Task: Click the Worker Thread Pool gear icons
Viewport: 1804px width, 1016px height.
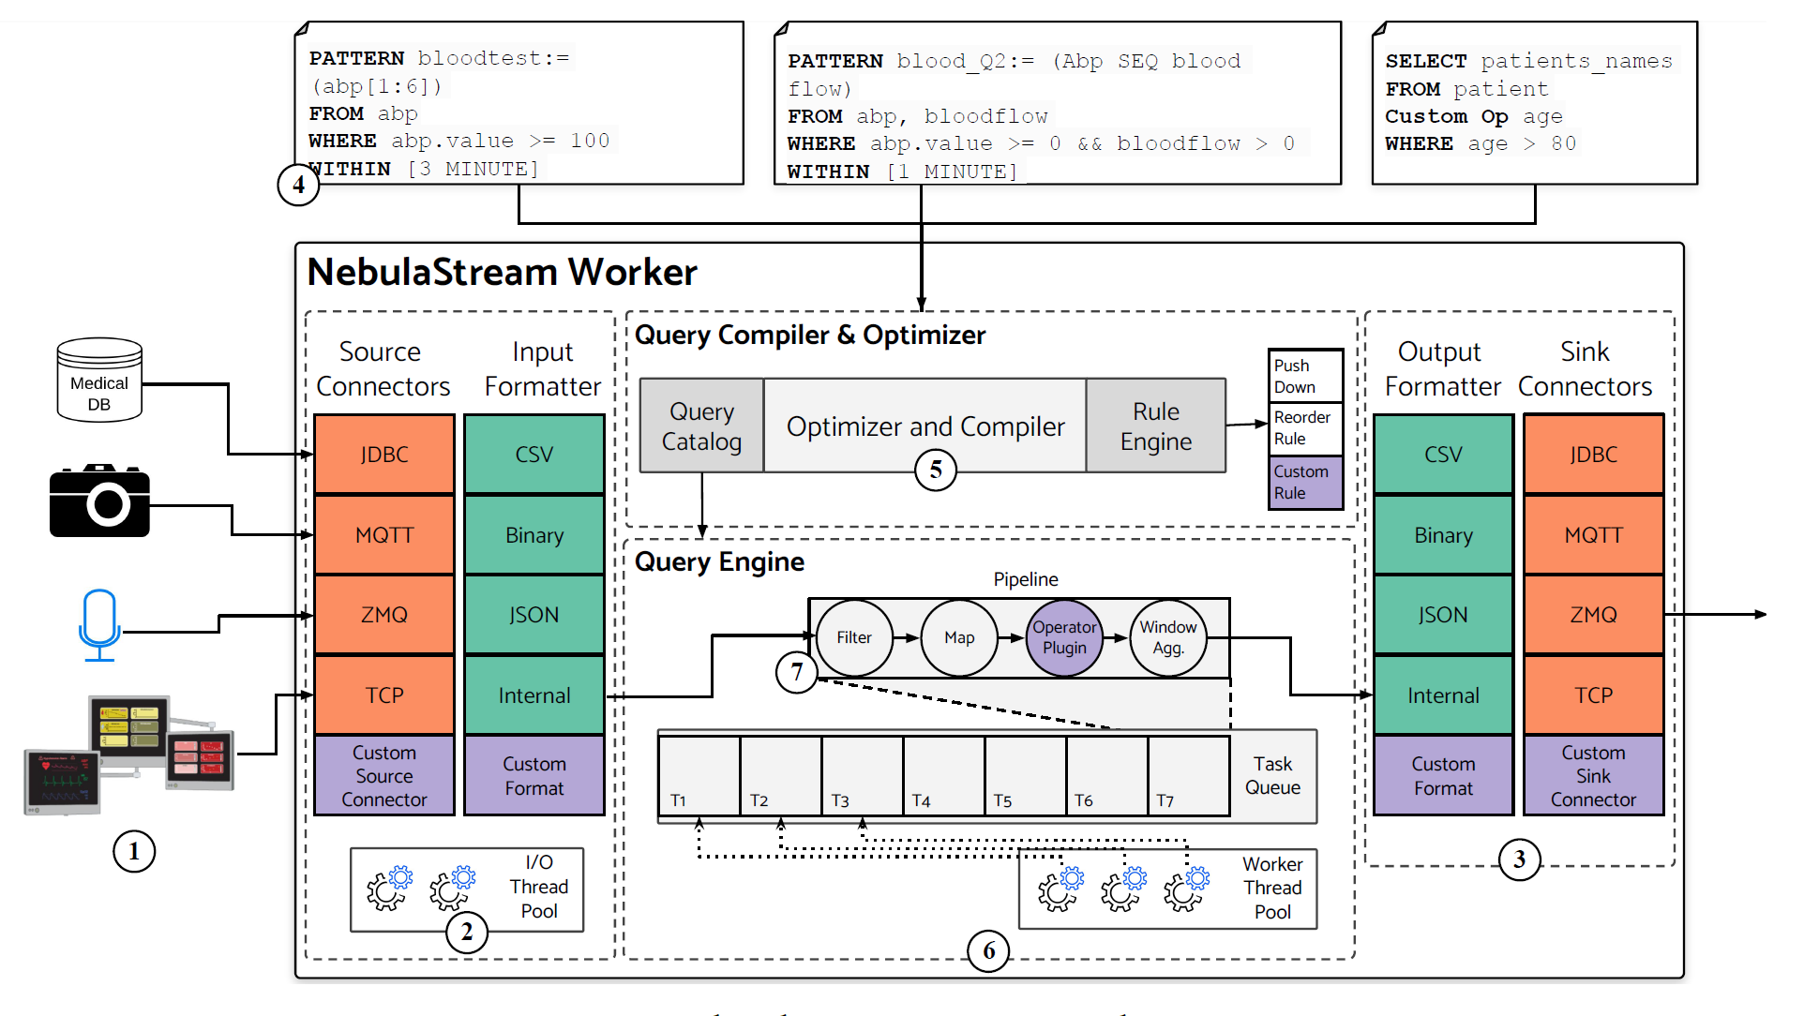Action: click(1123, 889)
